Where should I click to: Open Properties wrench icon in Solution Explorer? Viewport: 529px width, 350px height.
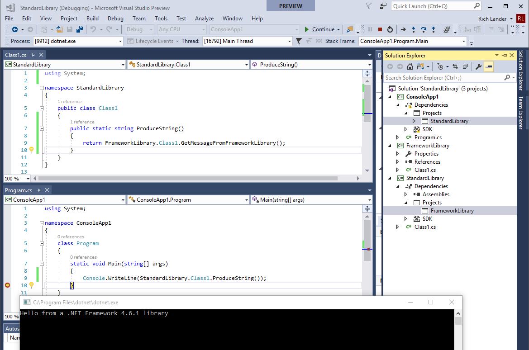click(x=478, y=66)
